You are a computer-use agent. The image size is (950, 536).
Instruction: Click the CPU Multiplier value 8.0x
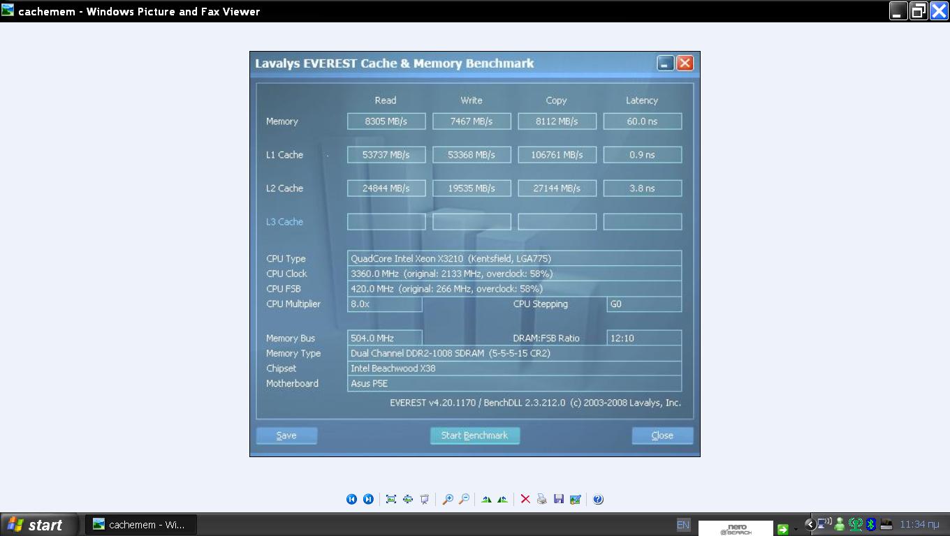point(385,304)
